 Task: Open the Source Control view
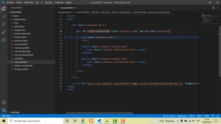4,24
